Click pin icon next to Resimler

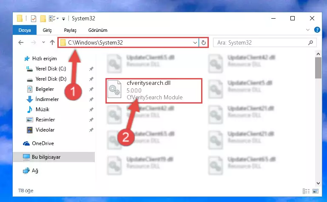coord(91,120)
